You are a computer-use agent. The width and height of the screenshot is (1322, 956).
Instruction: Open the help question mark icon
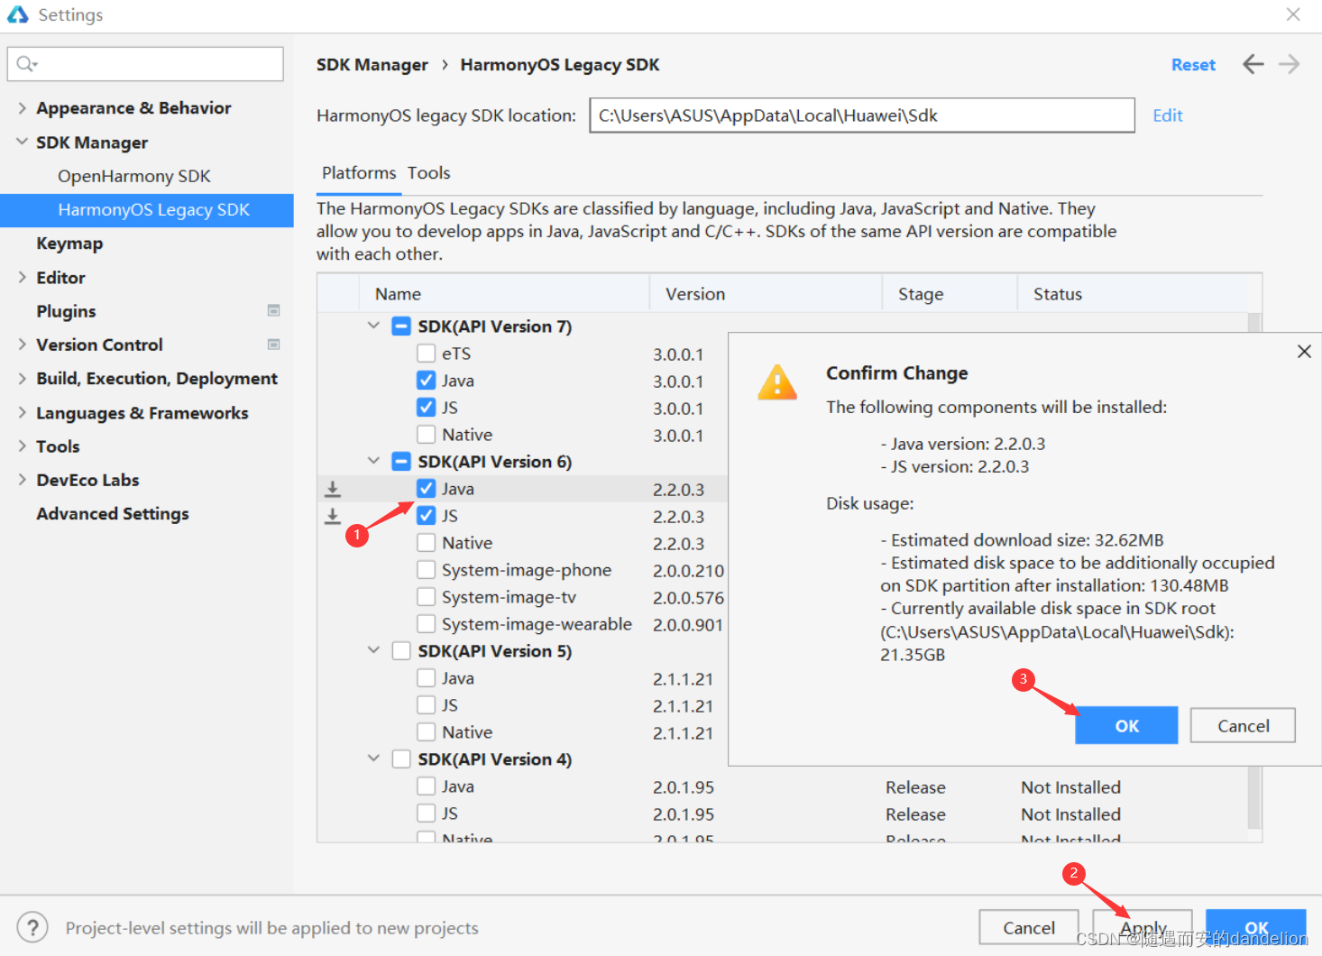(x=32, y=927)
